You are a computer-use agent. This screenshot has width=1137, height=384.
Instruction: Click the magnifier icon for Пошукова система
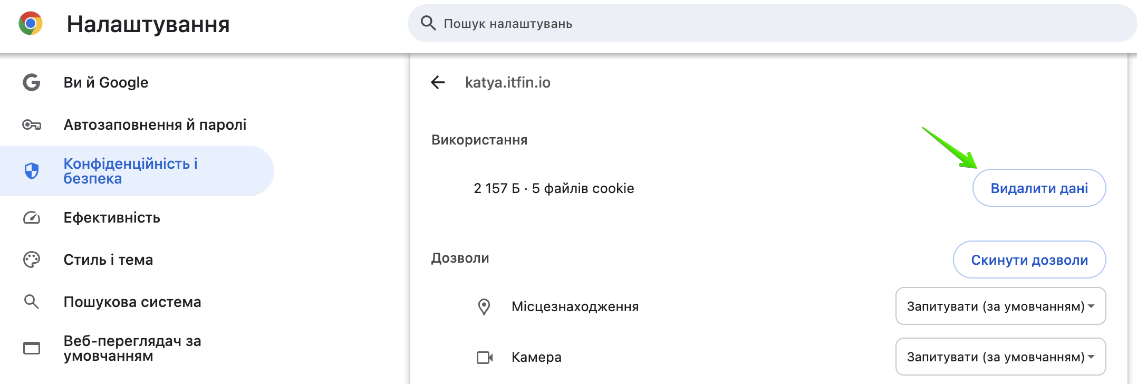tap(32, 302)
